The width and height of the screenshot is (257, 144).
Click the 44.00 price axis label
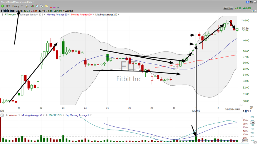click(x=246, y=21)
